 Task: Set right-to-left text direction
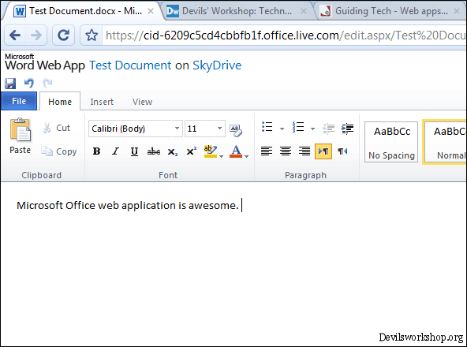pos(342,151)
